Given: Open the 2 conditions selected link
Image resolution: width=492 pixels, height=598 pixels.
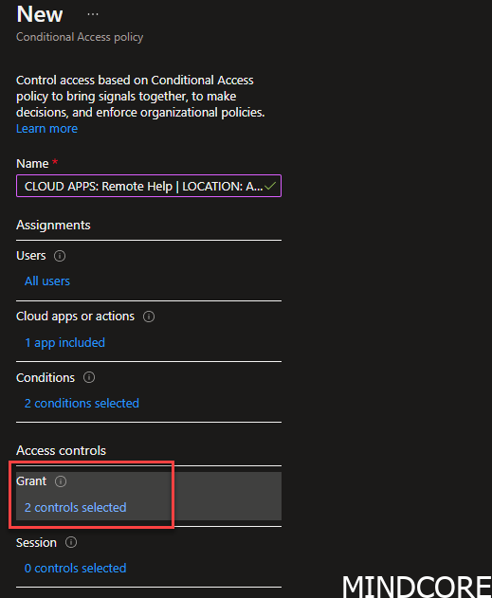Looking at the screenshot, I should click(x=82, y=404).
